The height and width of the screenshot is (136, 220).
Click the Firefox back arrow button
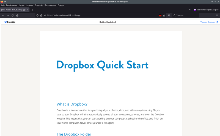pos(3,15)
